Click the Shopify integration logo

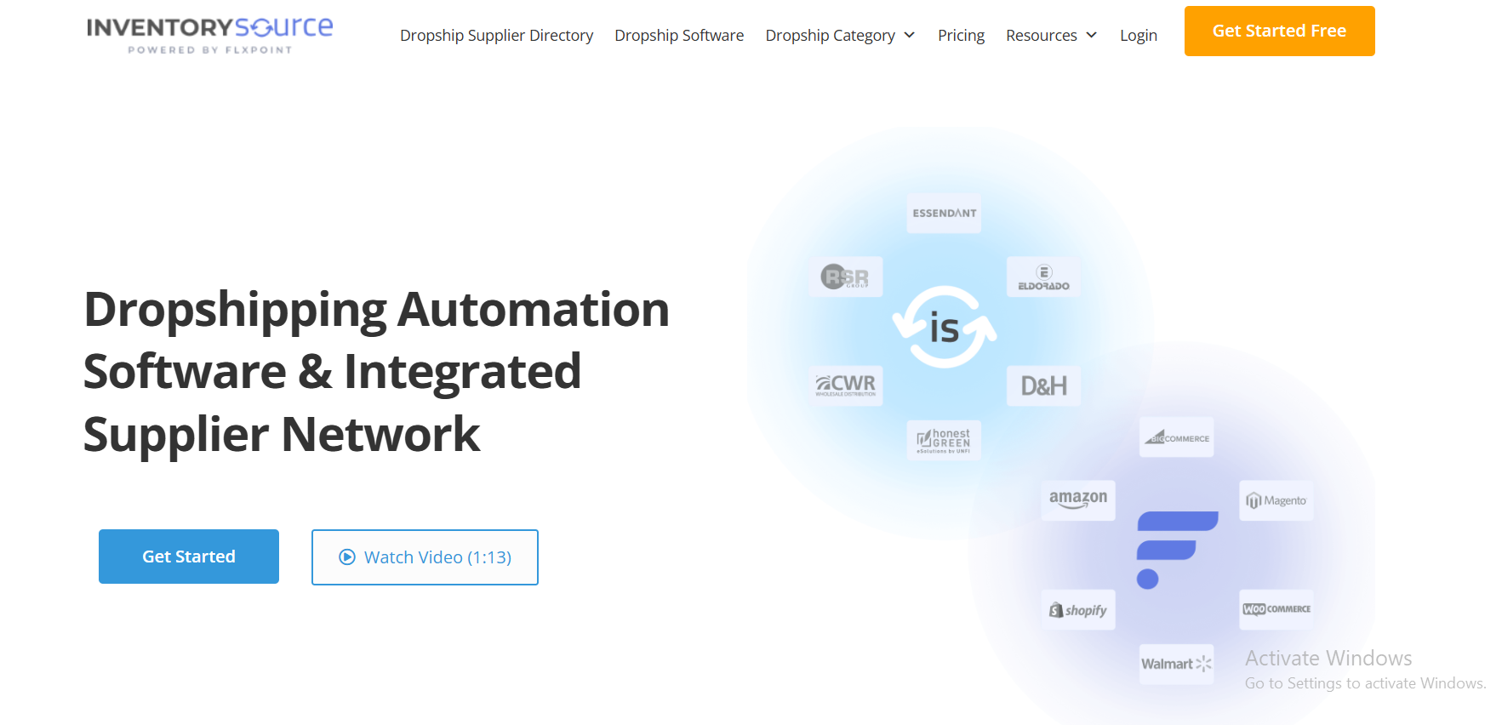(x=1077, y=609)
